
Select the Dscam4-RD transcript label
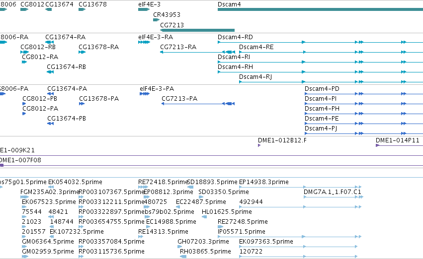click(x=235, y=37)
